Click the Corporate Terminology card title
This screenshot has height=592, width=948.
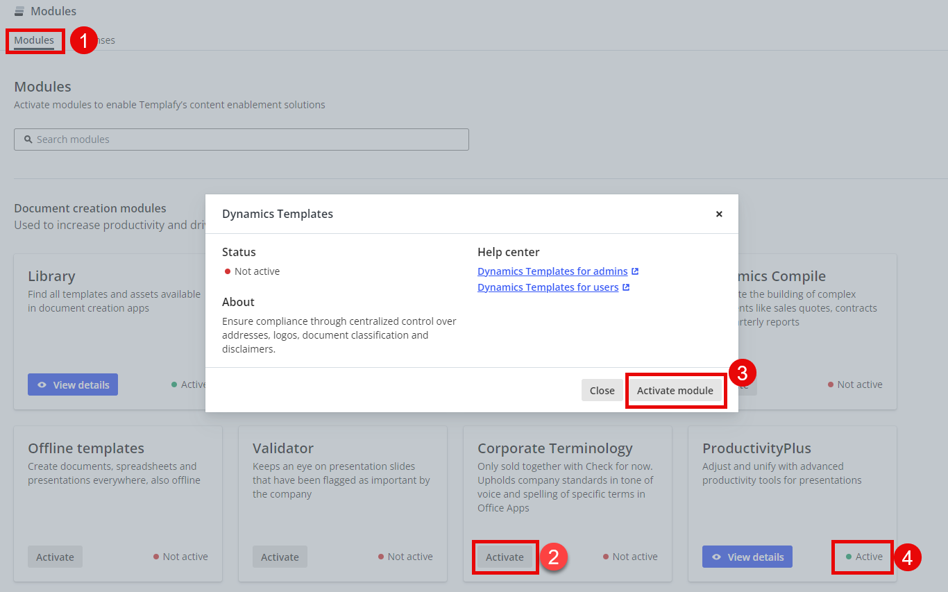(x=555, y=448)
